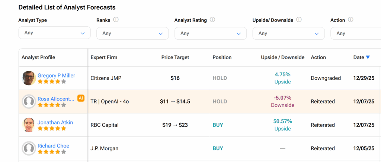This screenshot has width=381, height=162.
Task: Click Jonathan Atkin's profile photo
Action: (29, 125)
